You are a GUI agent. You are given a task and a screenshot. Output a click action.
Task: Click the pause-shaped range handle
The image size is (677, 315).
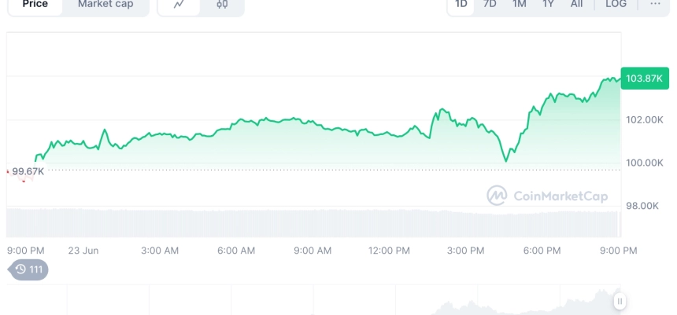coord(620,301)
